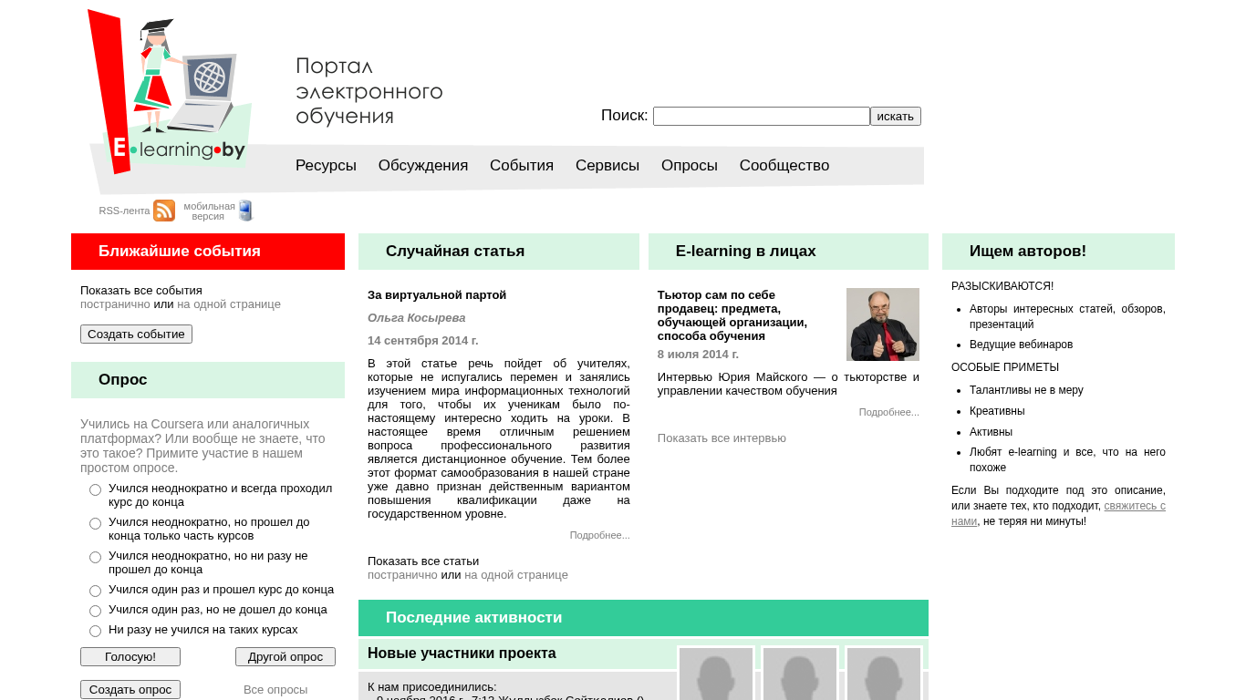Select radio 'Ни разу не учился на таких курсах'

[x=95, y=632]
